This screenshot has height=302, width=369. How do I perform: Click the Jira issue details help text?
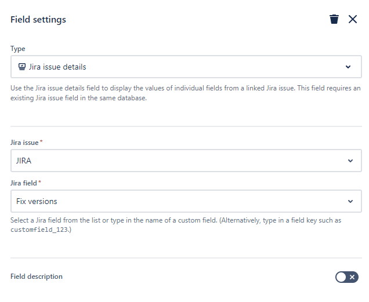click(186, 93)
